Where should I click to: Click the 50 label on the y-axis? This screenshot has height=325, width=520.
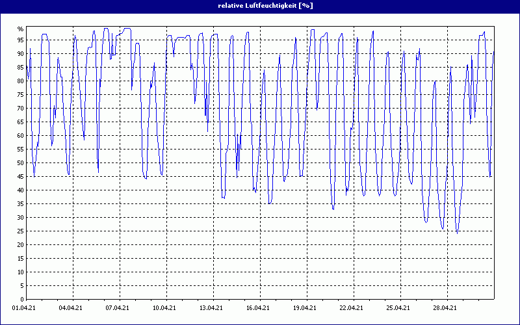20,163
